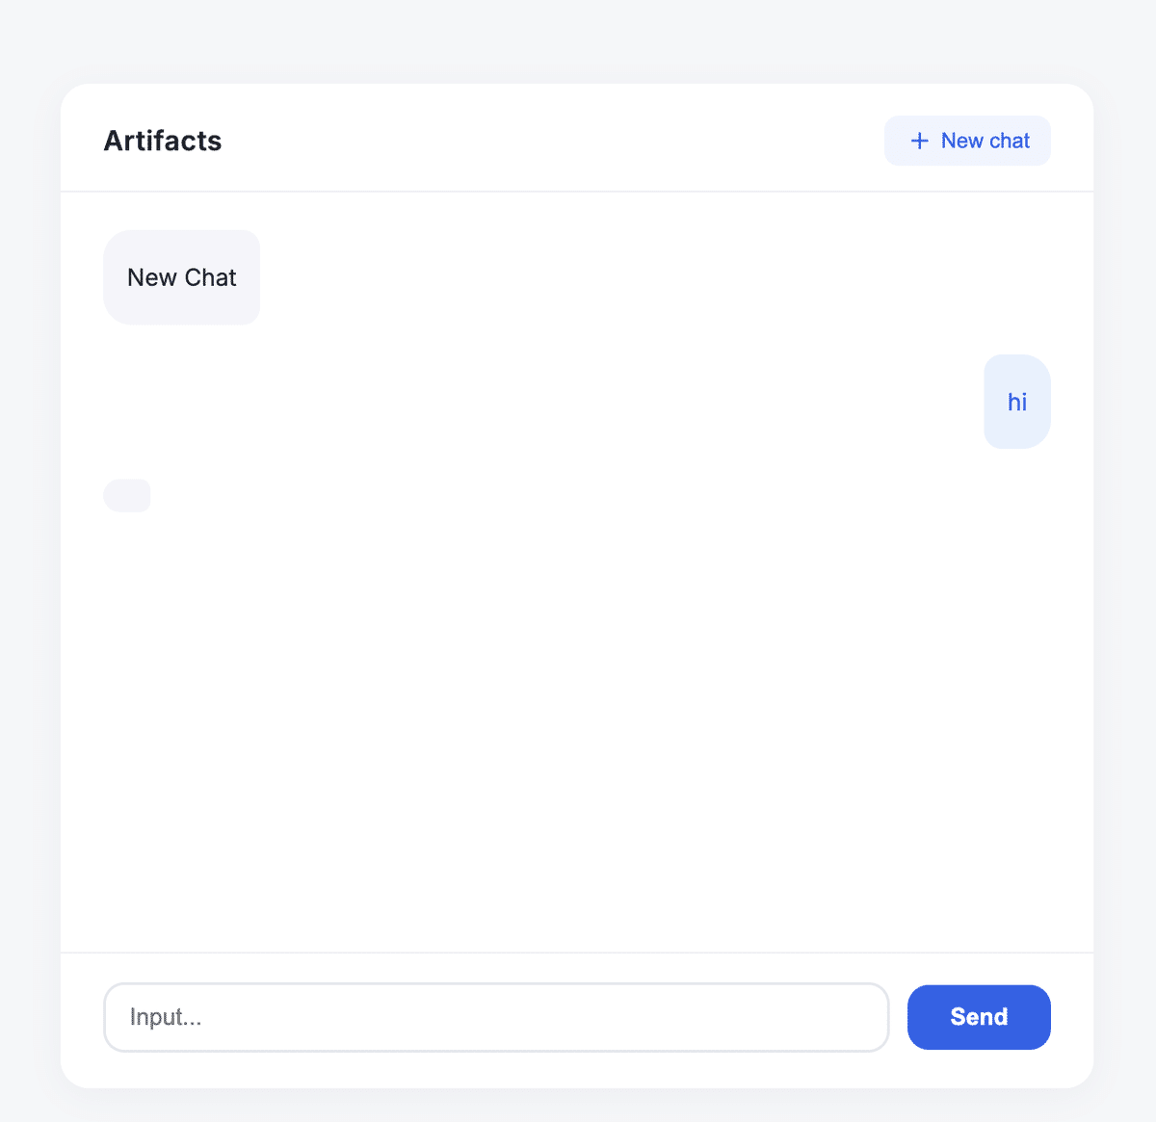
Task: Click the assistant's loading message bubble
Action: tap(126, 495)
